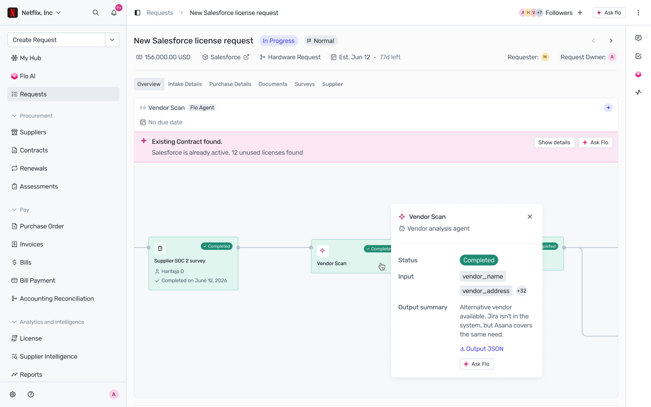Image resolution: width=651 pixels, height=407 pixels.
Task: Close the Vendor Scan popup
Action: [x=530, y=217]
